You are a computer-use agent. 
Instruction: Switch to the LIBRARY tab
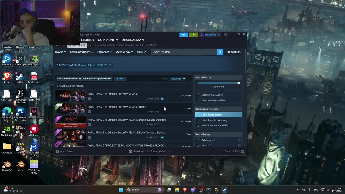click(88, 40)
